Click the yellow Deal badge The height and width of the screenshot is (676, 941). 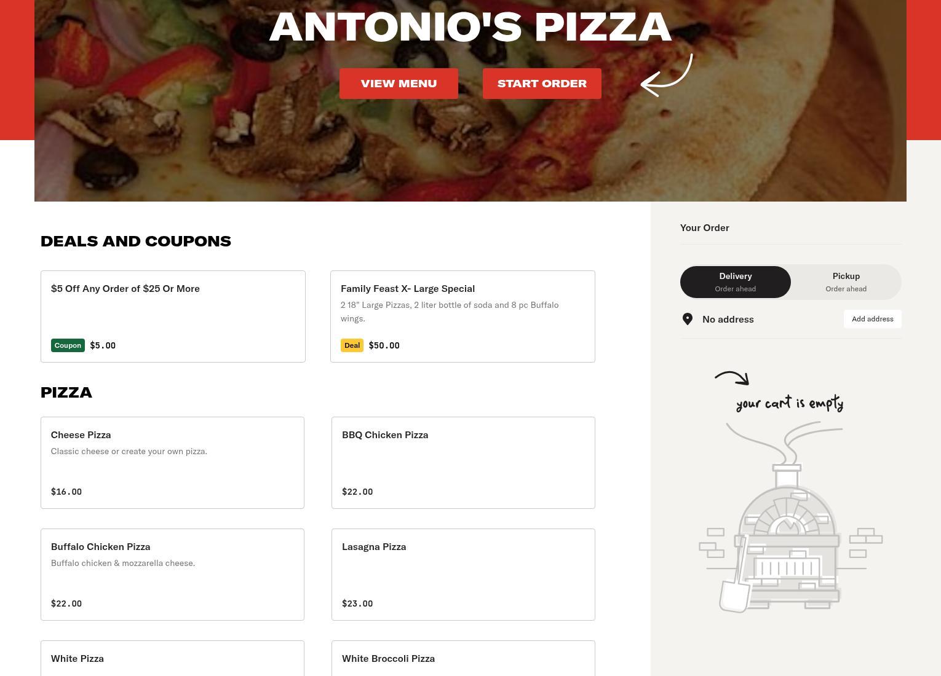(x=352, y=345)
